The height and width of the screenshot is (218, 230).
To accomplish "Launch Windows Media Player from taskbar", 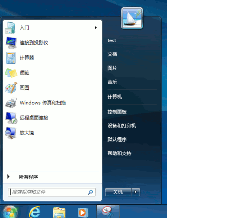I will click(x=83, y=213).
